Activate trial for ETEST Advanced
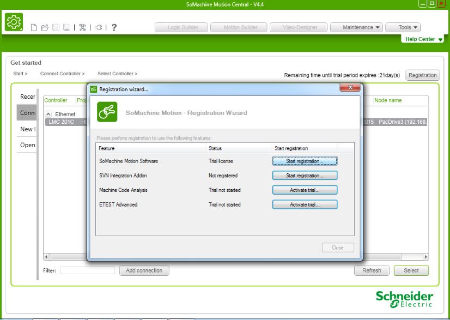This screenshot has width=450, height=320. point(305,204)
